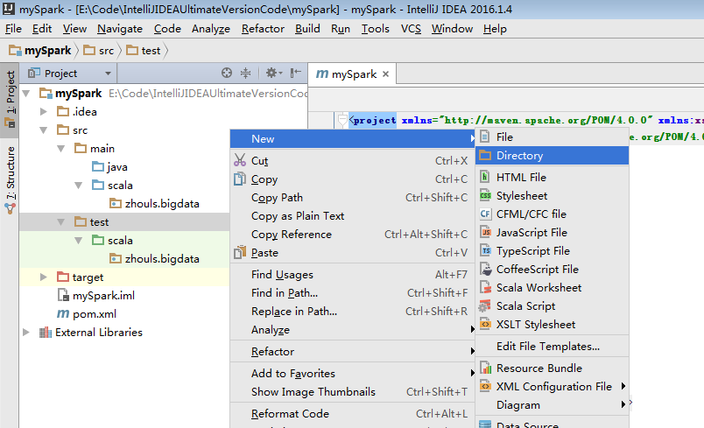Viewport: 704px width, 428px height.
Task: Collapse the test folder
Action: (61, 222)
